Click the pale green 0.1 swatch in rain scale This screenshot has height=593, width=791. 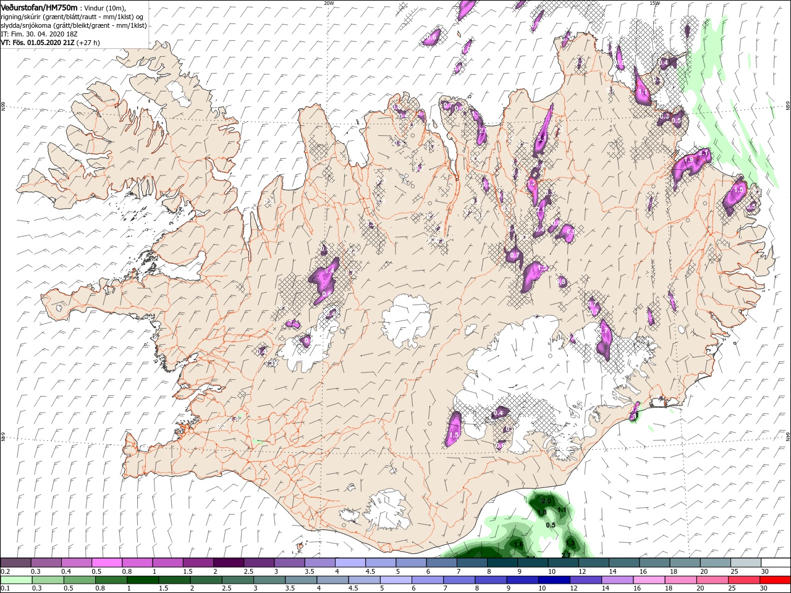click(15, 580)
